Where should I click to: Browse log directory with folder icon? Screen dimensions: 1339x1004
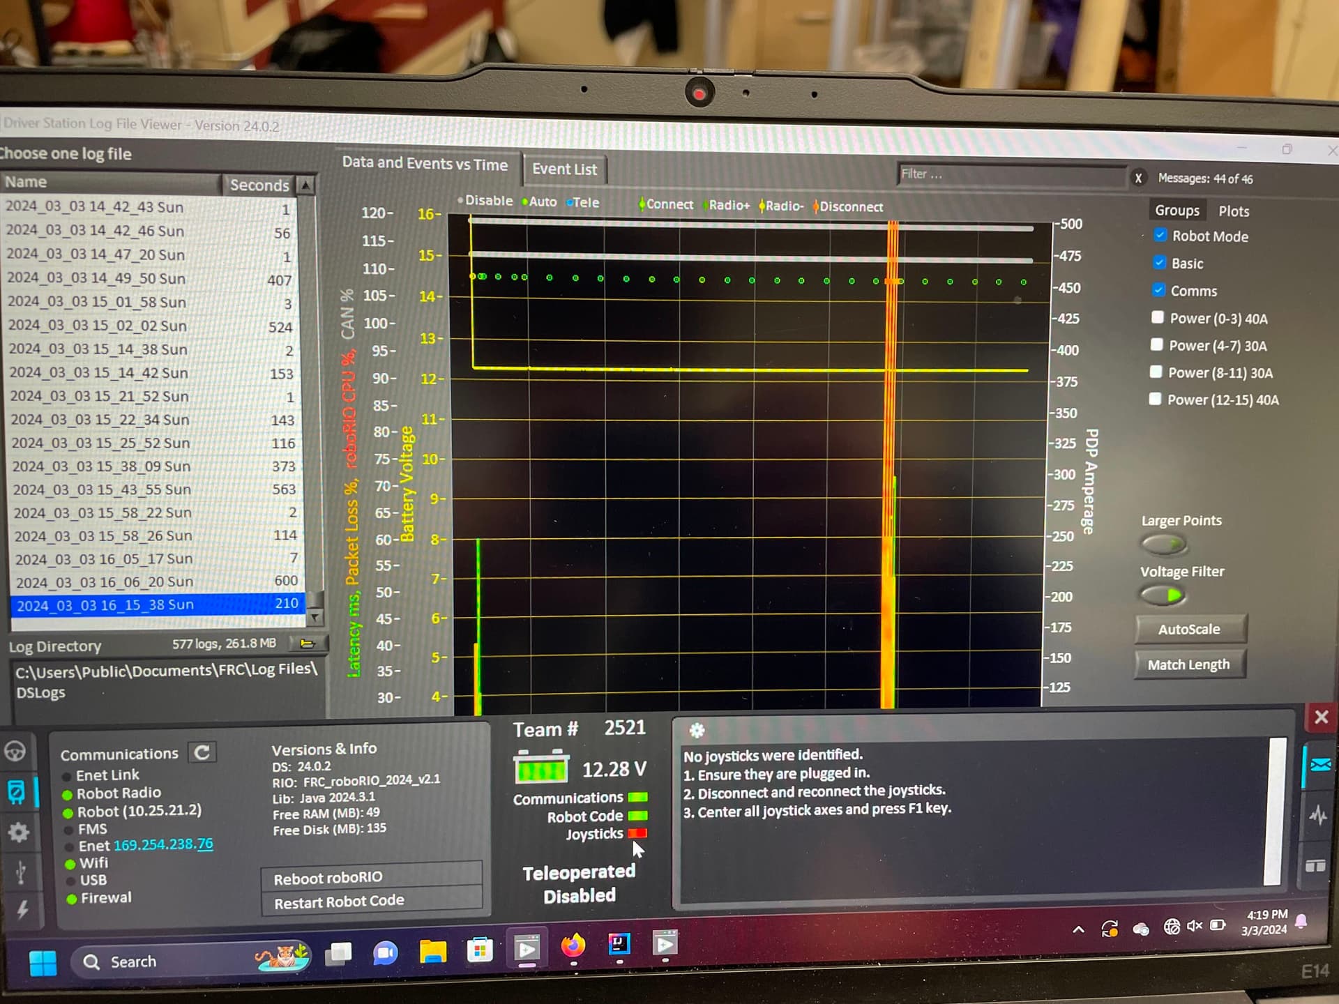[x=308, y=643]
